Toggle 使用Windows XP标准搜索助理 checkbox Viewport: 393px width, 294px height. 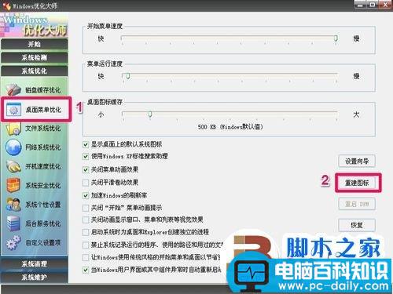(x=86, y=157)
